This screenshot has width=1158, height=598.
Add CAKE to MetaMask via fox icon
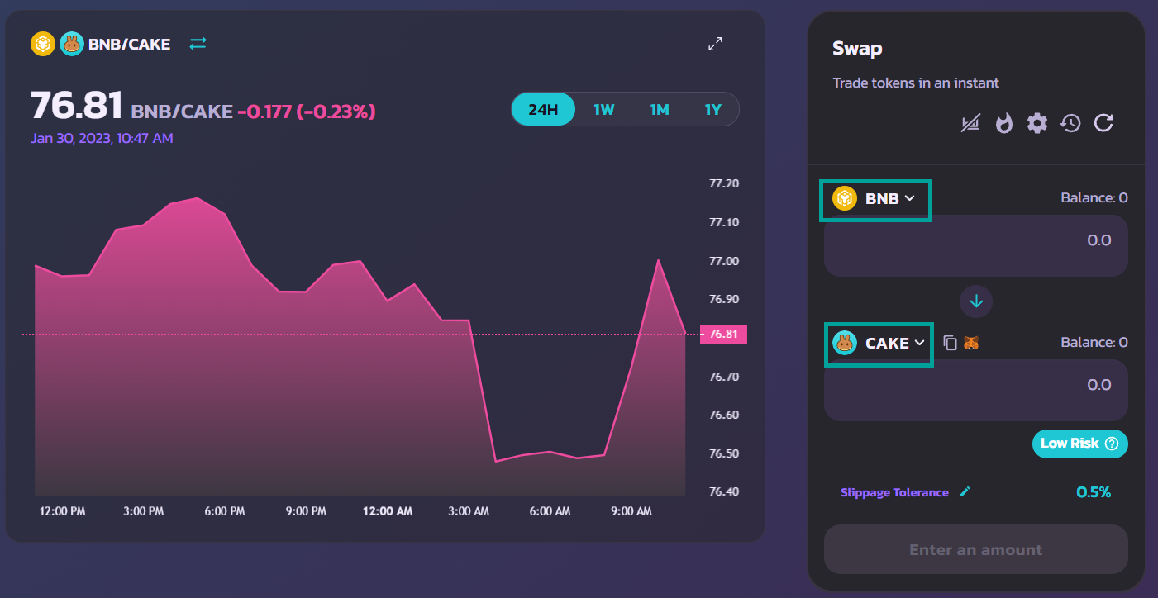971,343
